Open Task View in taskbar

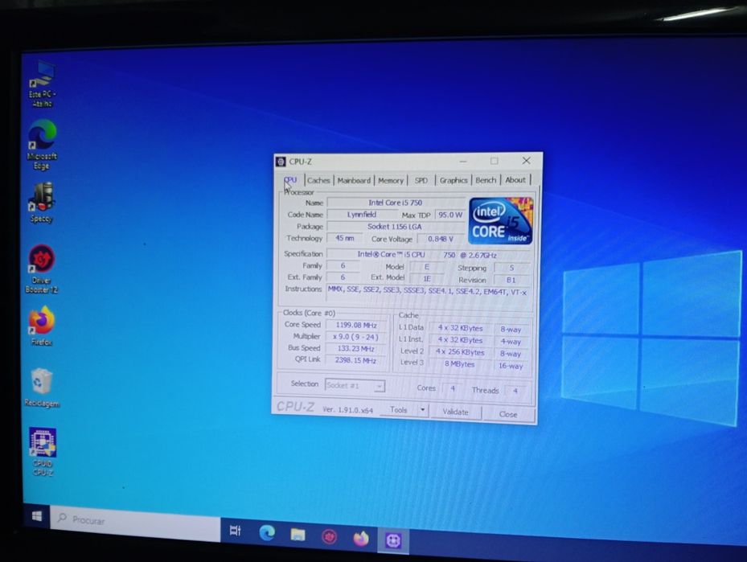(x=235, y=531)
